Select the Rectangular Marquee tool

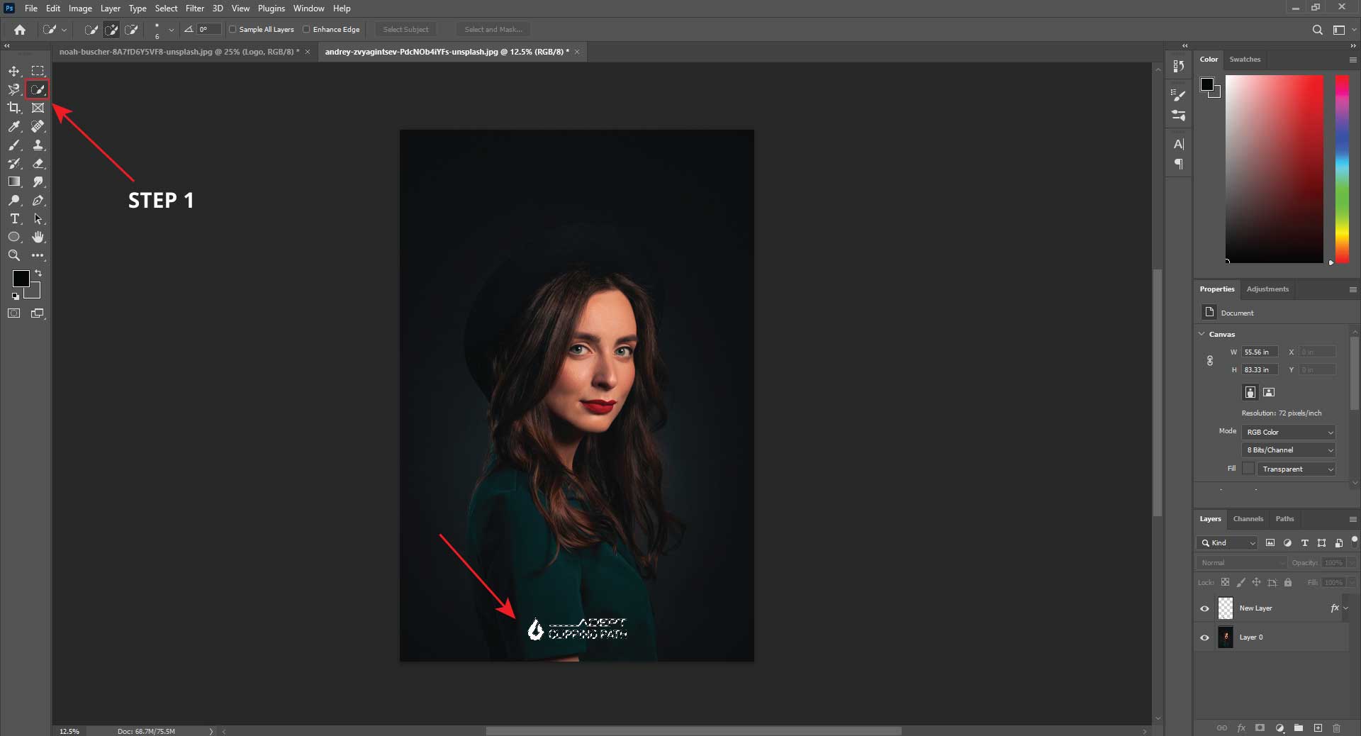point(38,71)
